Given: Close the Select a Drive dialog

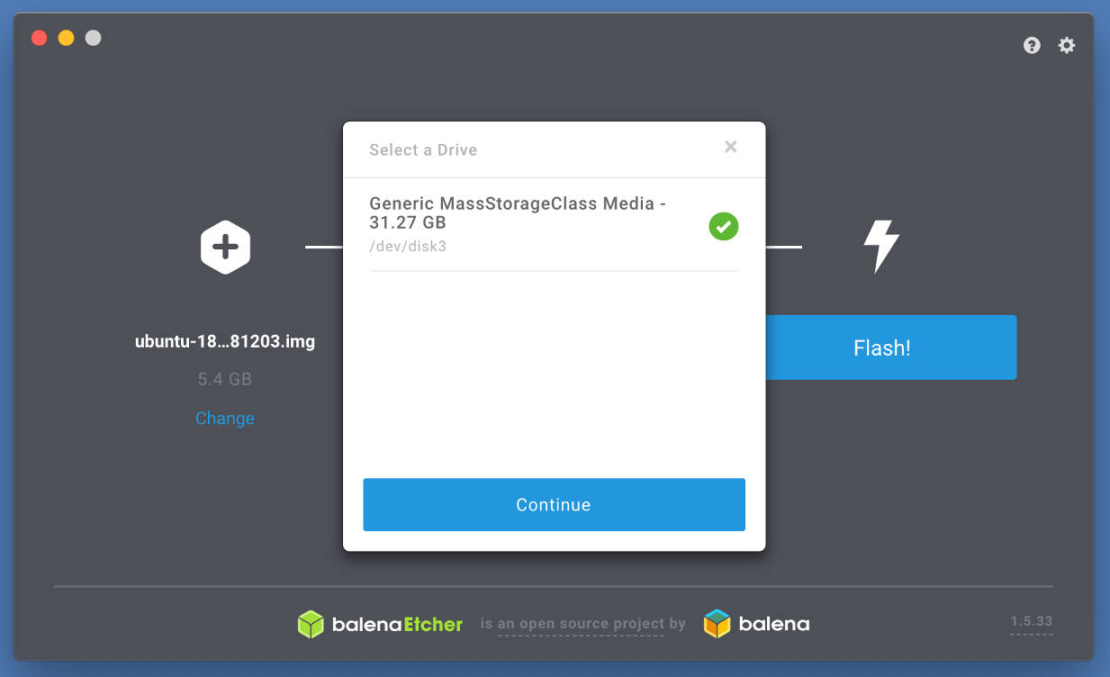Looking at the screenshot, I should pos(731,147).
